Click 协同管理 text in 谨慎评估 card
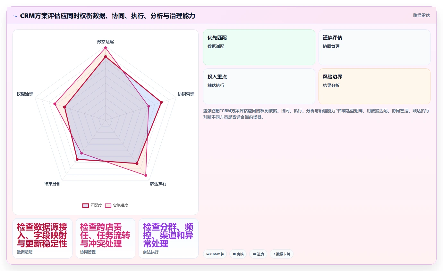This screenshot has height=271, width=443. pyautogui.click(x=331, y=46)
